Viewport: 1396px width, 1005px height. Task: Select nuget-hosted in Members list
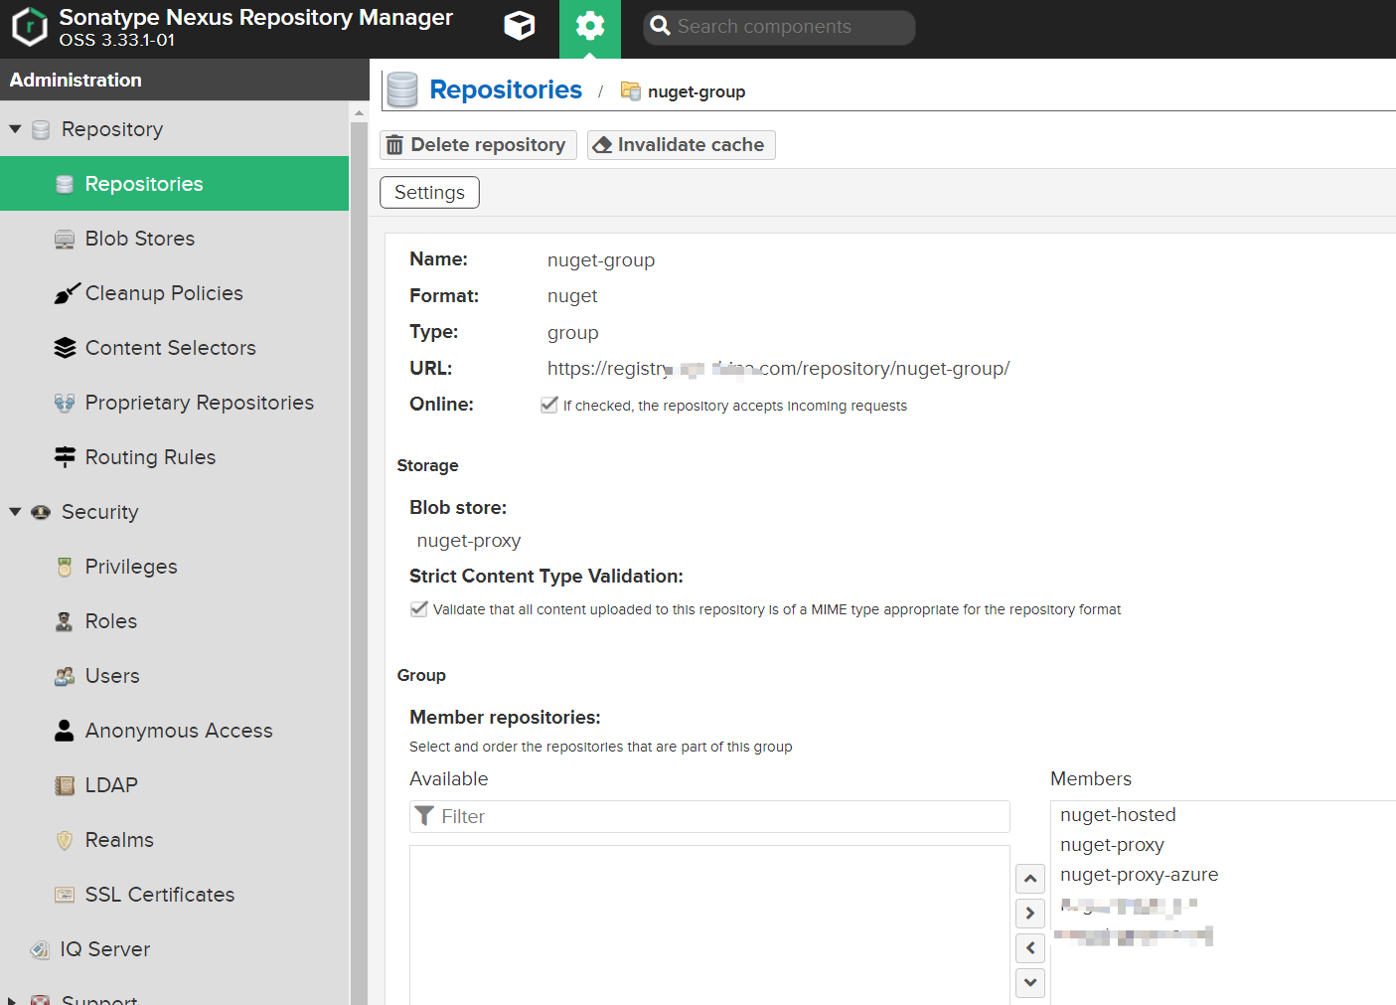[1118, 815]
